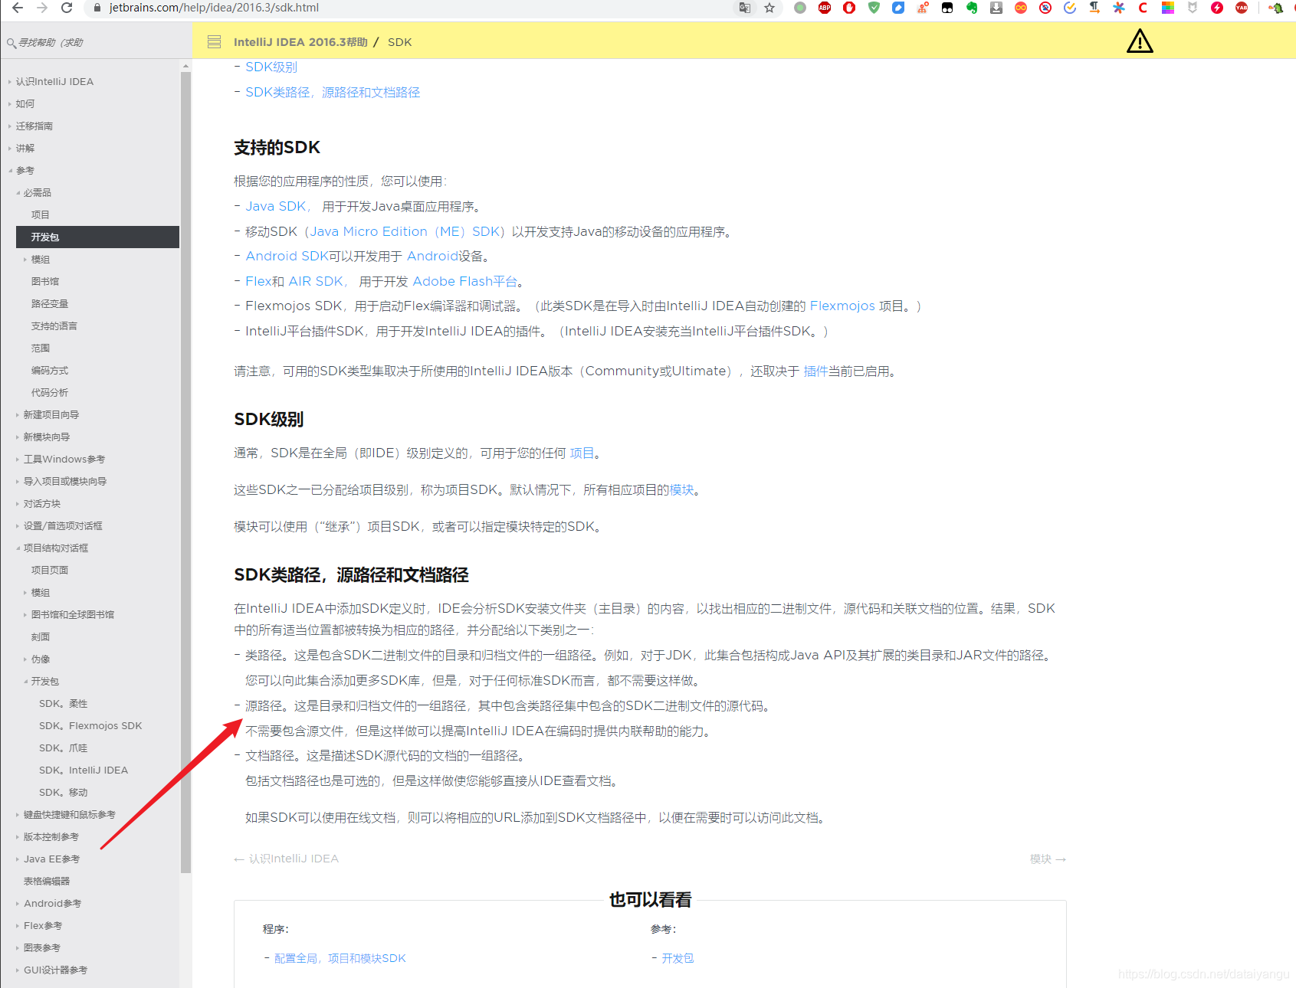Expand the 键盘快捷键和鼠标参考 tree node
This screenshot has width=1296, height=988.
pos(18,815)
